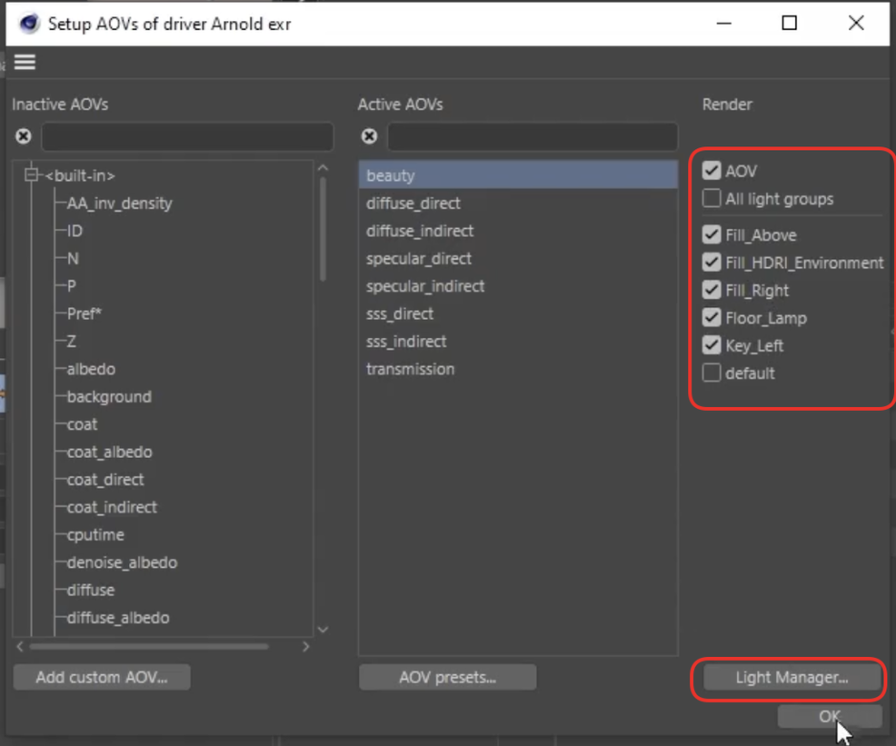Select the coat inactive AOV
This screenshot has height=746, width=896.
tap(82, 424)
